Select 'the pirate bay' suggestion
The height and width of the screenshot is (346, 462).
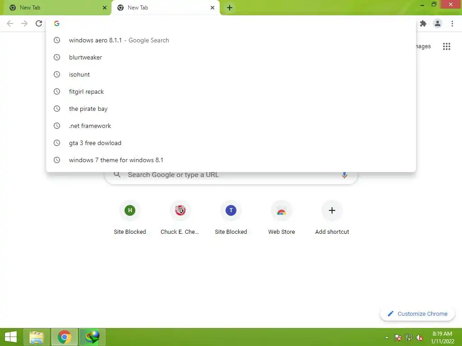tap(231, 109)
